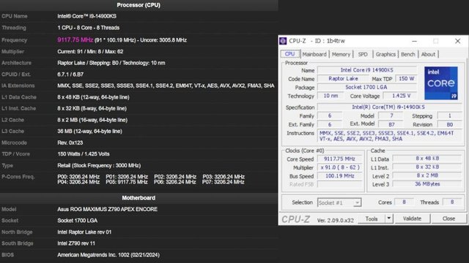Click the Validate button
The image size is (469, 263).
click(x=412, y=219)
